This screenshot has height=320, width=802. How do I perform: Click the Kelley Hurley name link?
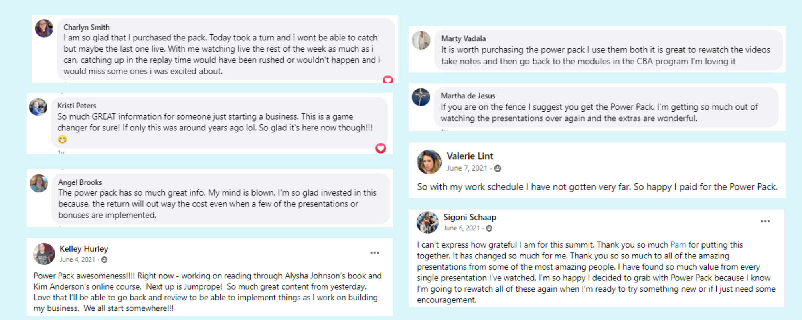pos(84,249)
